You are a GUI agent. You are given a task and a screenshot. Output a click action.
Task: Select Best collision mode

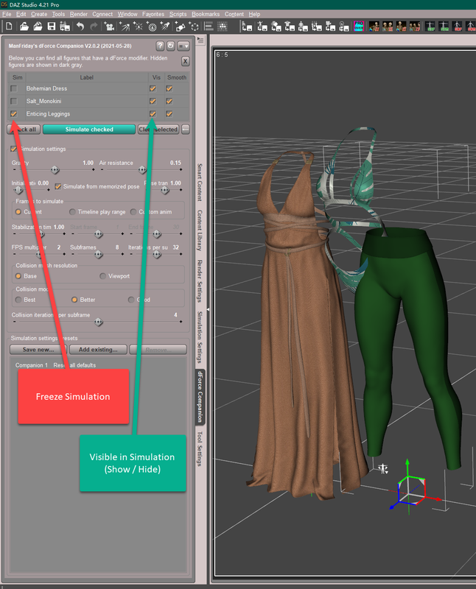pyautogui.click(x=18, y=300)
